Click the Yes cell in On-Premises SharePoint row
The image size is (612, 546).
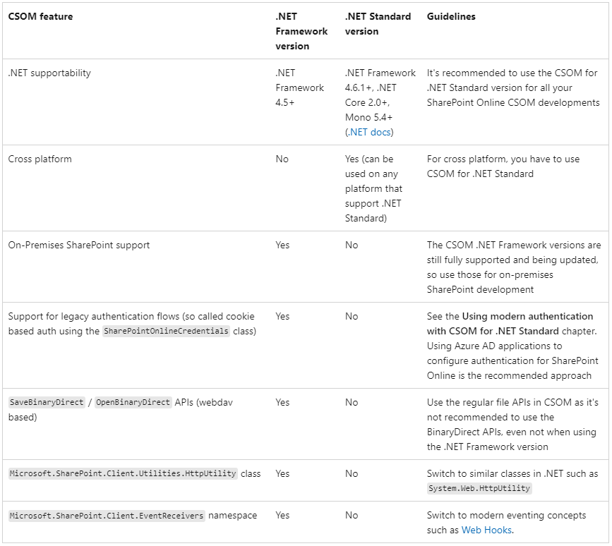click(282, 245)
